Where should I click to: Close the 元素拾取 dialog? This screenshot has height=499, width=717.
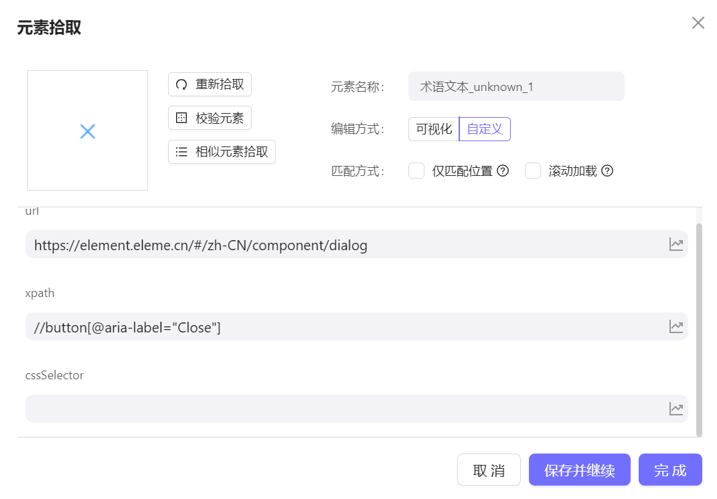point(698,22)
